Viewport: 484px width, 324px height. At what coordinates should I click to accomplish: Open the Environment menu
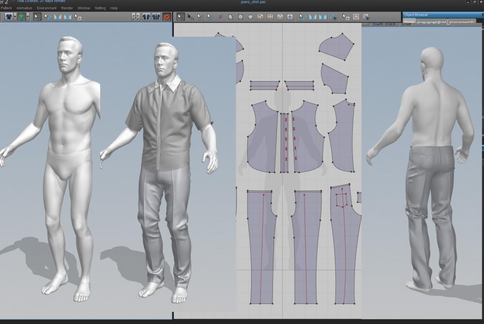46,8
